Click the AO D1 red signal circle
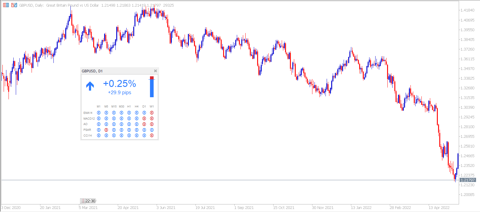480x212 pixels. click(x=144, y=124)
